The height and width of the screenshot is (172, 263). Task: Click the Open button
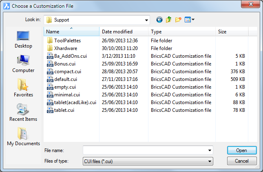242,150
